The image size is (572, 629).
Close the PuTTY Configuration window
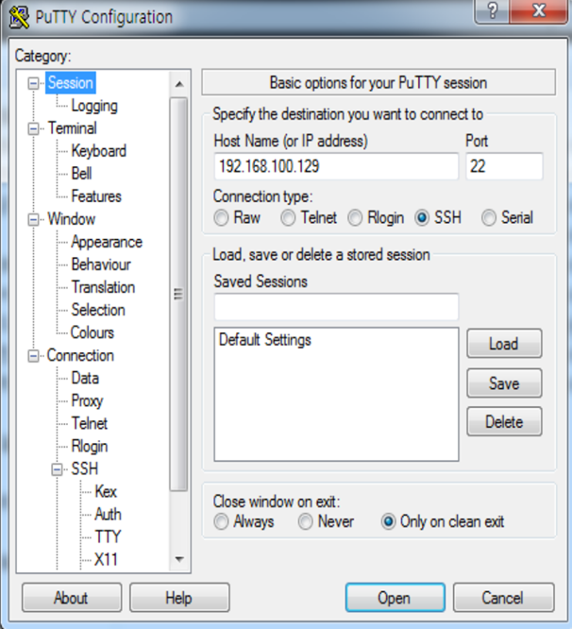click(x=539, y=10)
